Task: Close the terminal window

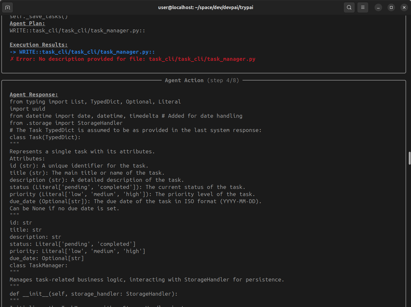Action: coord(404,7)
